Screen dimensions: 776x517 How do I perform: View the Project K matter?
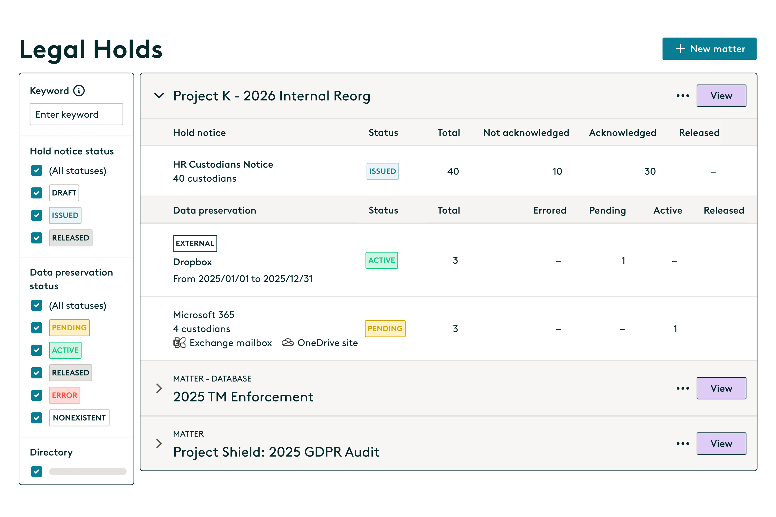[721, 96]
